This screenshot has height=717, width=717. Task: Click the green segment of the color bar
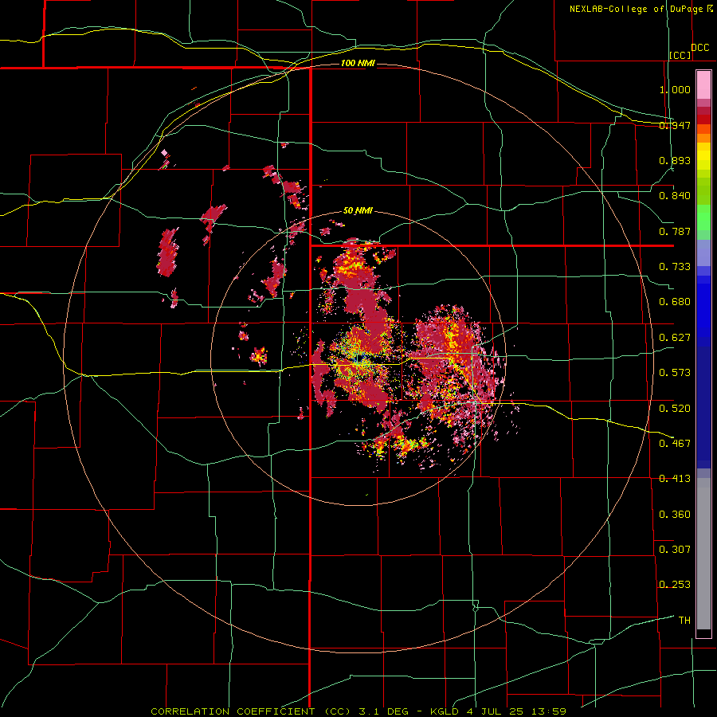[x=703, y=217]
